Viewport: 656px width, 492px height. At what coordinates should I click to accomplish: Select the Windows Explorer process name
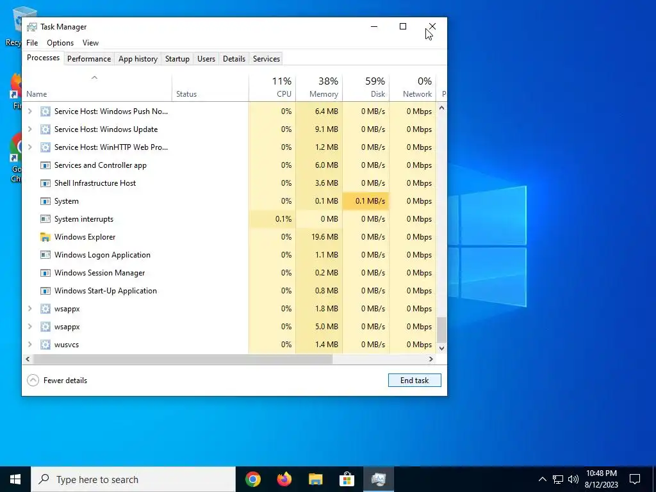point(85,237)
